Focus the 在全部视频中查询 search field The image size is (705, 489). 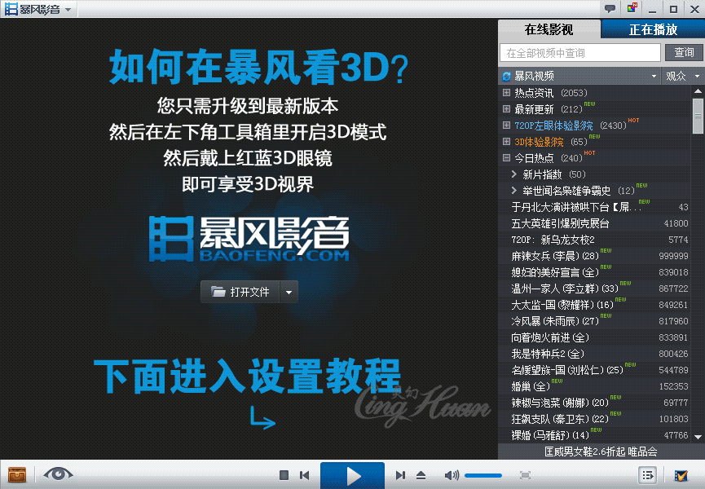(580, 53)
